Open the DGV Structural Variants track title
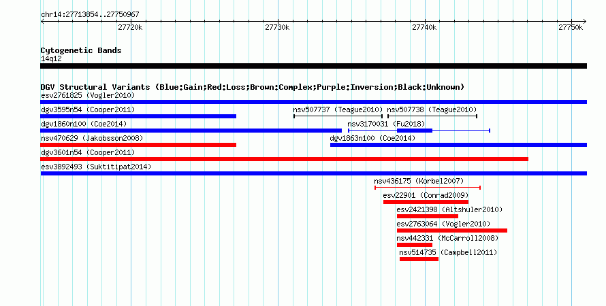The width and height of the screenshot is (606, 306). tap(253, 87)
